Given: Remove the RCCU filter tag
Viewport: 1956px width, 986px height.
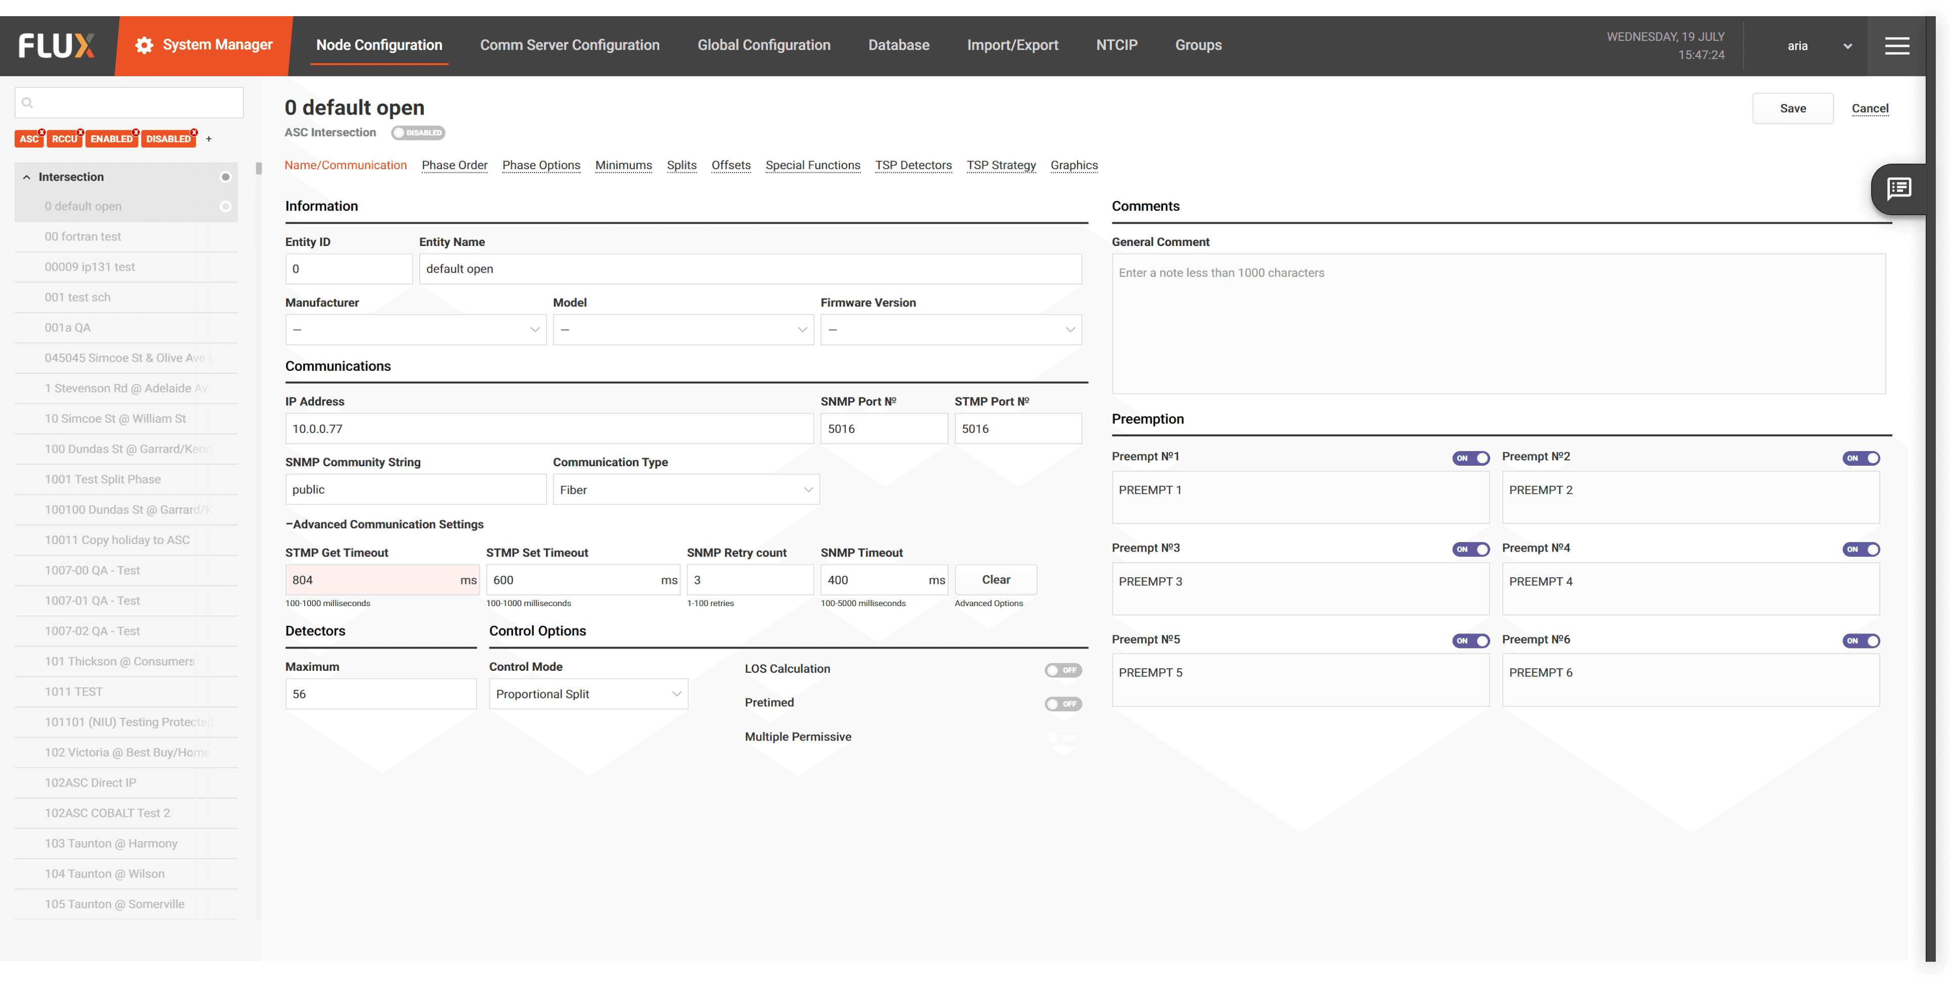Looking at the screenshot, I should [x=80, y=132].
